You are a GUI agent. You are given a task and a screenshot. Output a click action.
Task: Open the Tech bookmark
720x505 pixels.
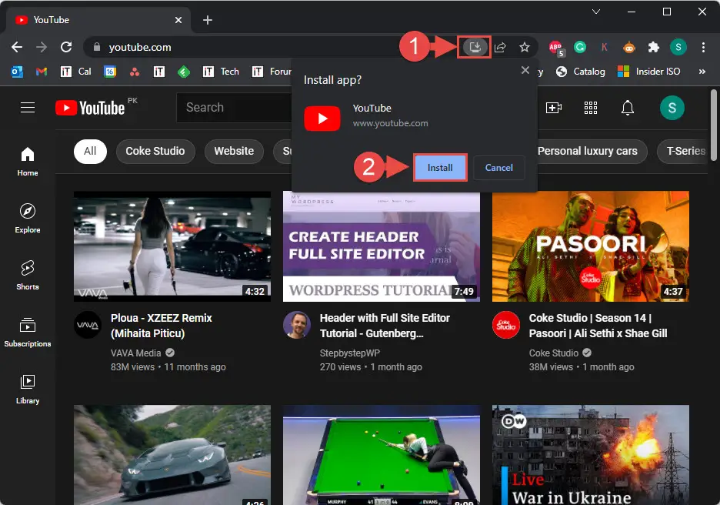[221, 72]
